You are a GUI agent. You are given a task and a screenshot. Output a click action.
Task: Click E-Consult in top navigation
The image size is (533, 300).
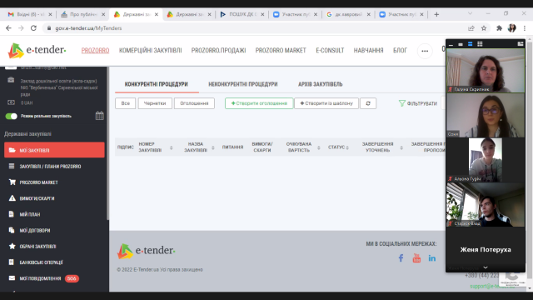[x=330, y=51]
